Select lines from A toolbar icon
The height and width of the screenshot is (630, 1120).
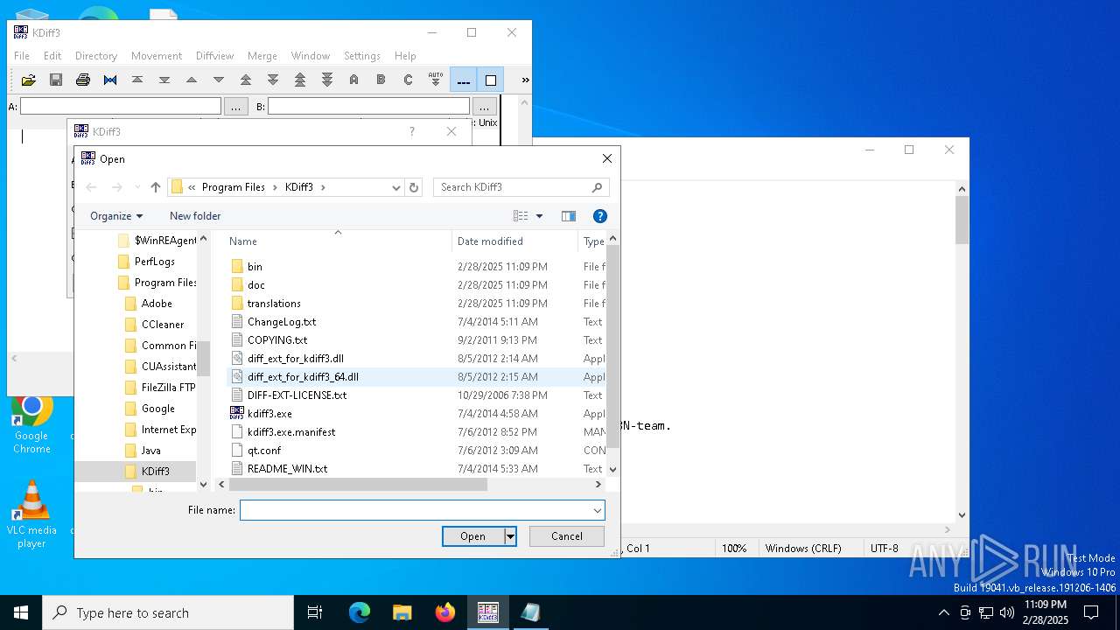click(x=353, y=80)
